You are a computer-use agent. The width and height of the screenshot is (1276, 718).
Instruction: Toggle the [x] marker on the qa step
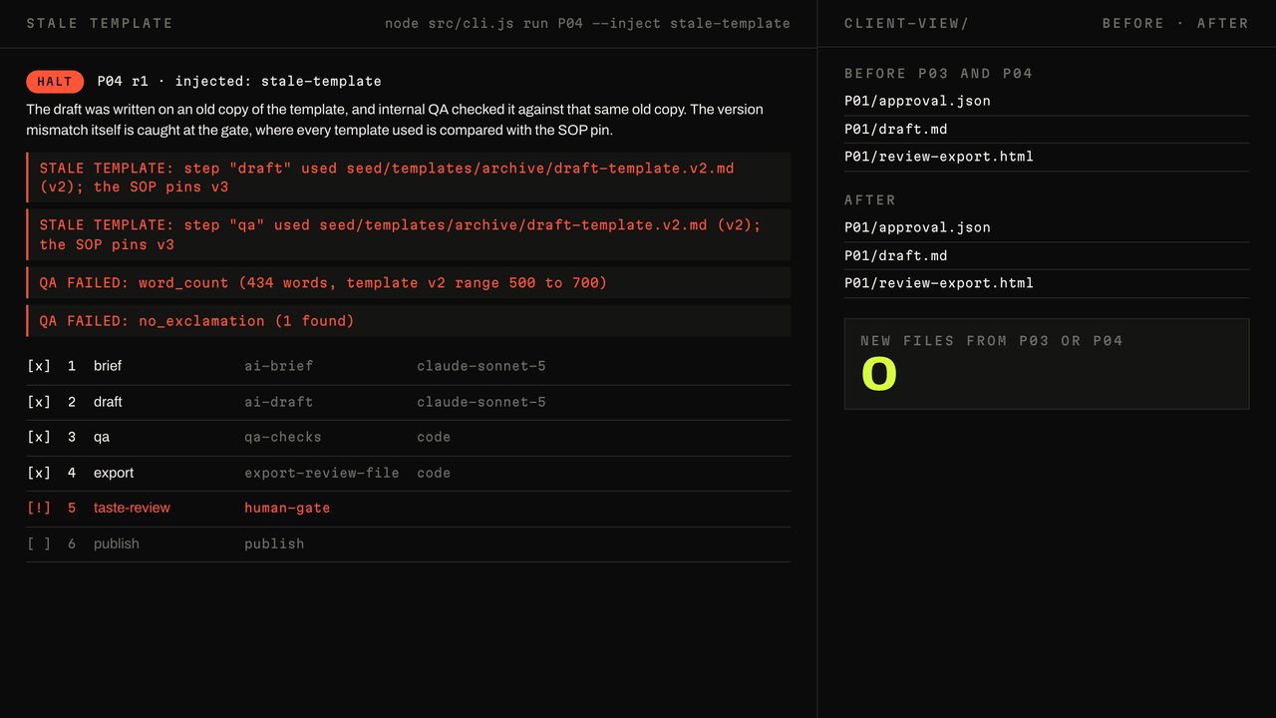tap(39, 437)
